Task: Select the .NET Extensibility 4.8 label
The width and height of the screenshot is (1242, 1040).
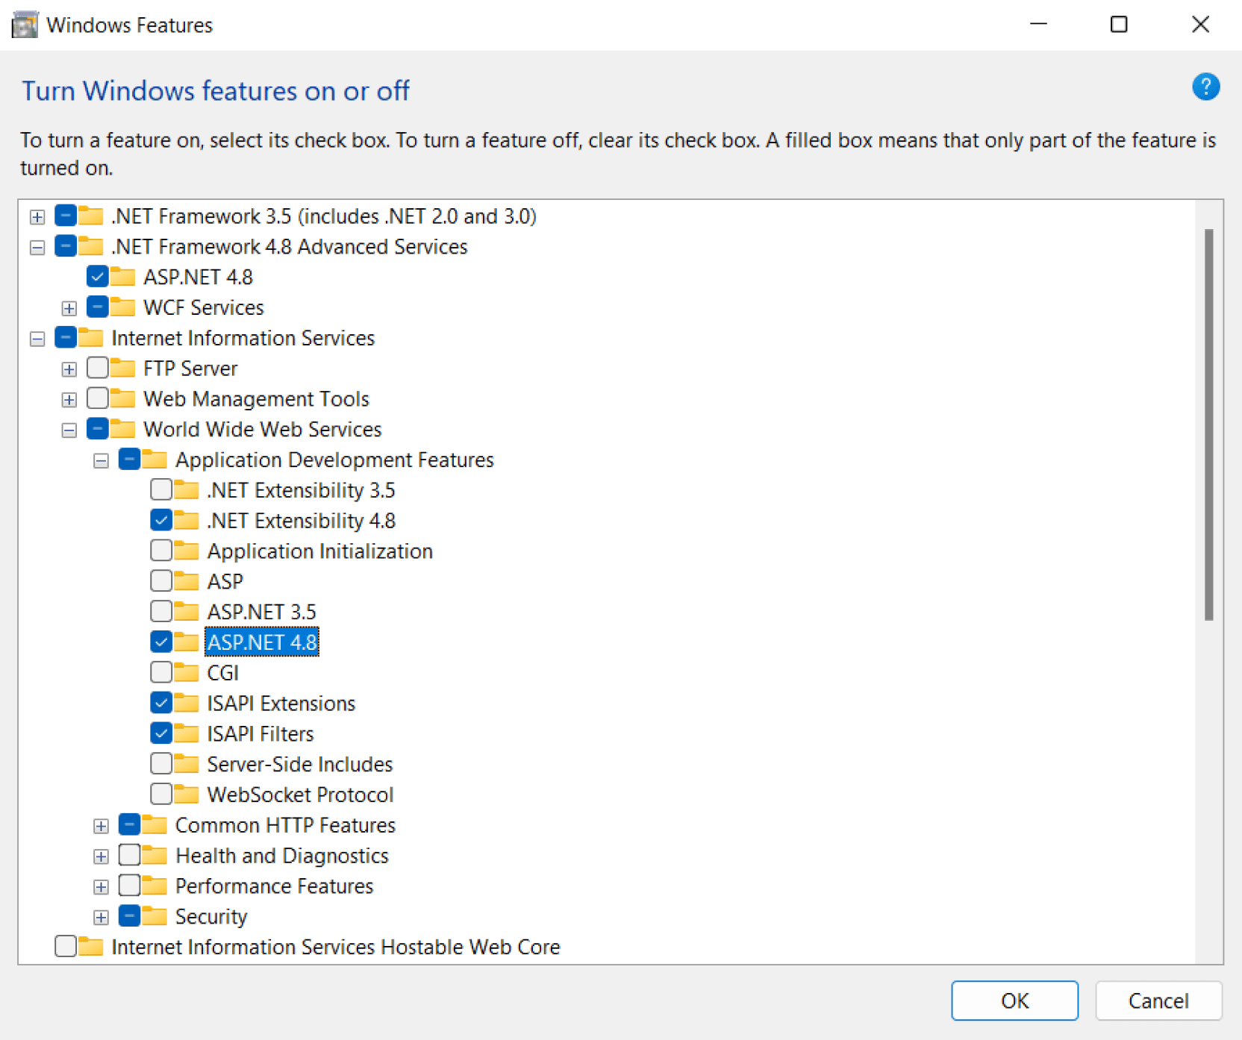Action: [301, 521]
